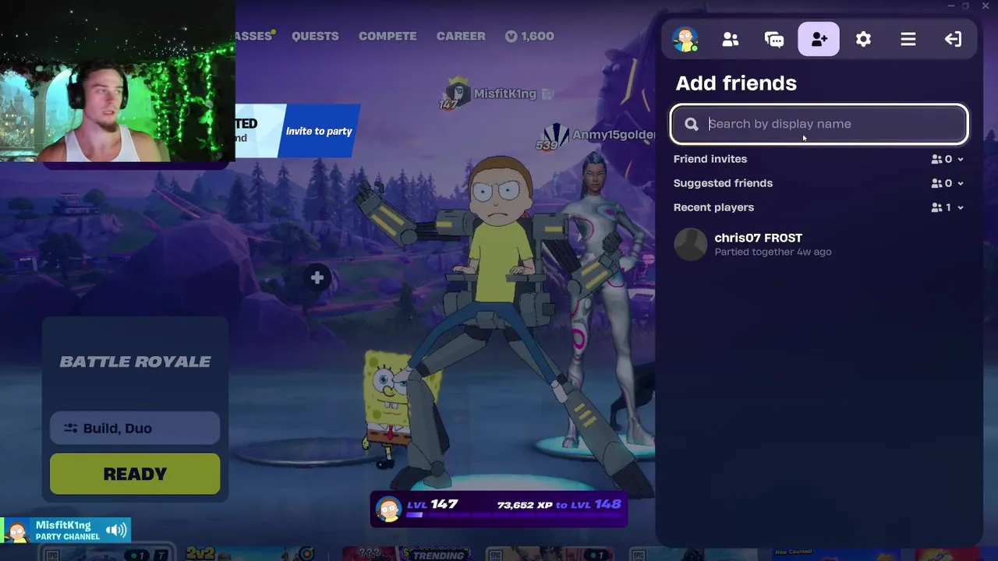Click the search magnifier icon
The height and width of the screenshot is (561, 998).
pos(692,124)
